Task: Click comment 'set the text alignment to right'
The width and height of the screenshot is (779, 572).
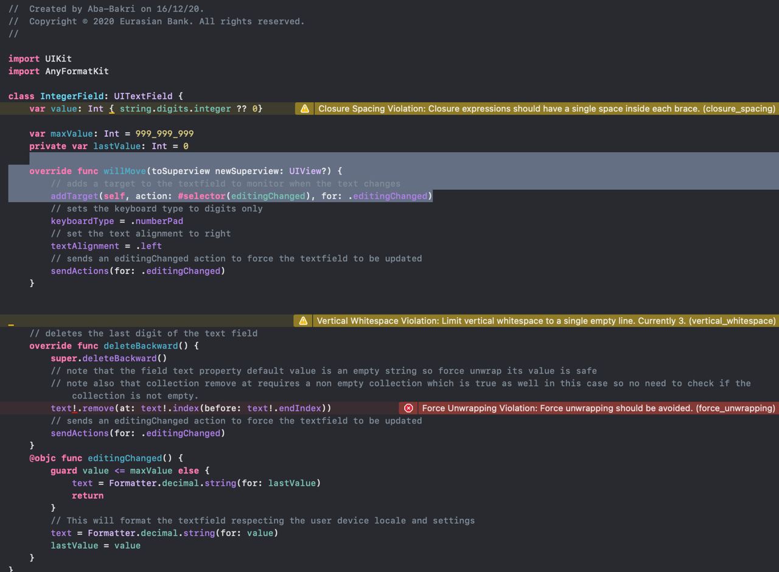Action: (141, 234)
